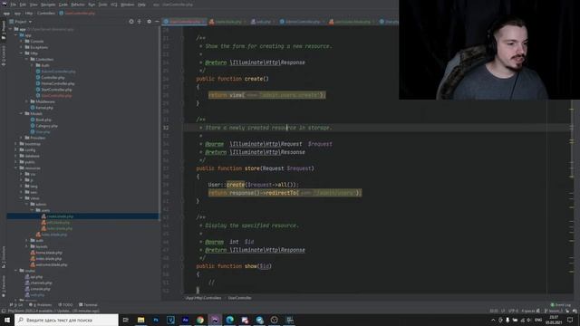The image size is (580, 326).
Task: Open the Refactor menu
Action: (78, 5)
